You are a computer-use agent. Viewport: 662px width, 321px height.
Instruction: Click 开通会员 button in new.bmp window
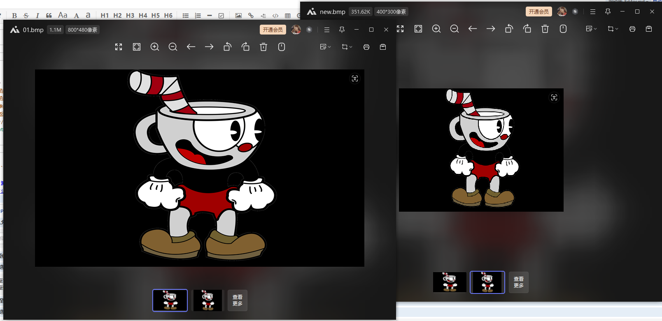point(539,12)
